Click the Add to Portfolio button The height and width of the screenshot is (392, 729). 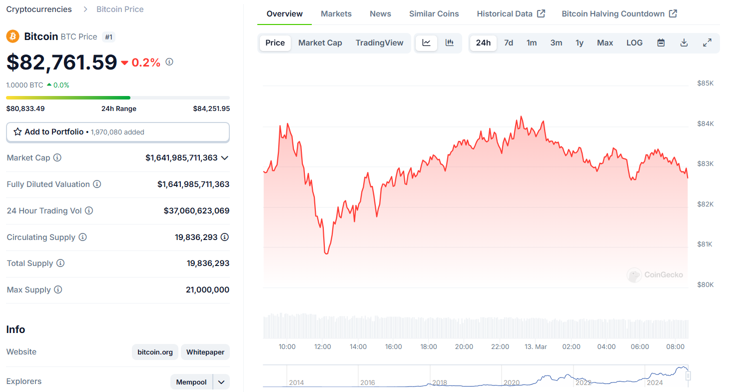pos(118,132)
